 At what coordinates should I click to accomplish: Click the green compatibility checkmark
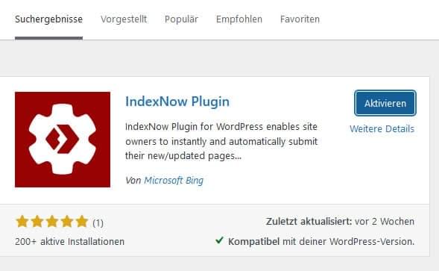[x=219, y=240]
